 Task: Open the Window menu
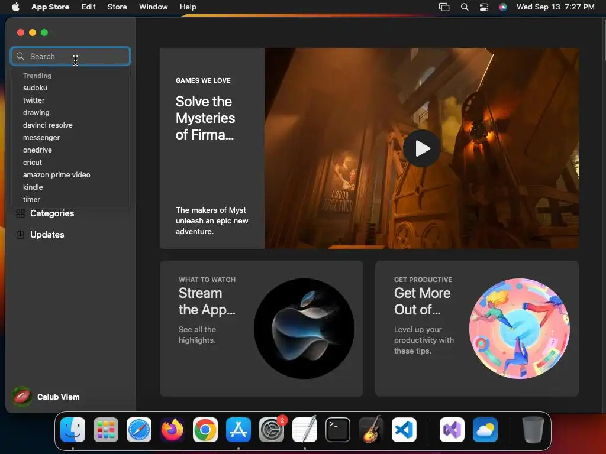[x=153, y=7]
